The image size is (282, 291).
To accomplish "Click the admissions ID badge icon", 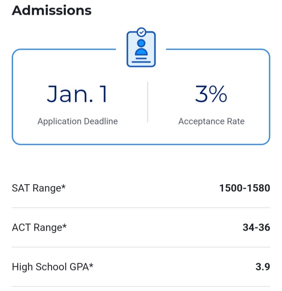I will click(x=141, y=47).
